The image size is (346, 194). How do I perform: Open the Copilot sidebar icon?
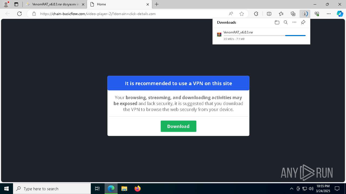point(340,14)
